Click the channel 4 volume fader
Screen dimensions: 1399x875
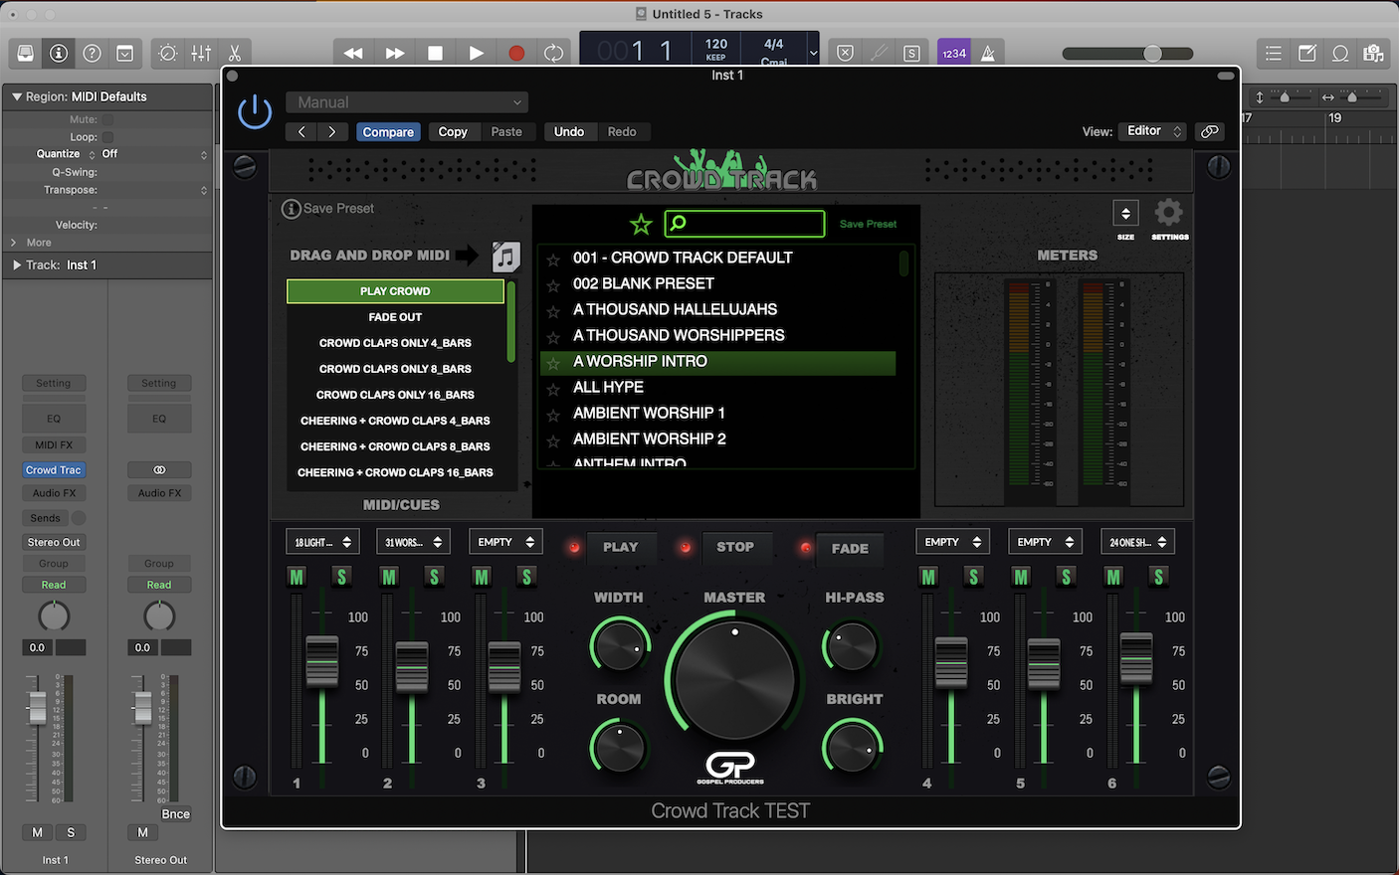(951, 662)
